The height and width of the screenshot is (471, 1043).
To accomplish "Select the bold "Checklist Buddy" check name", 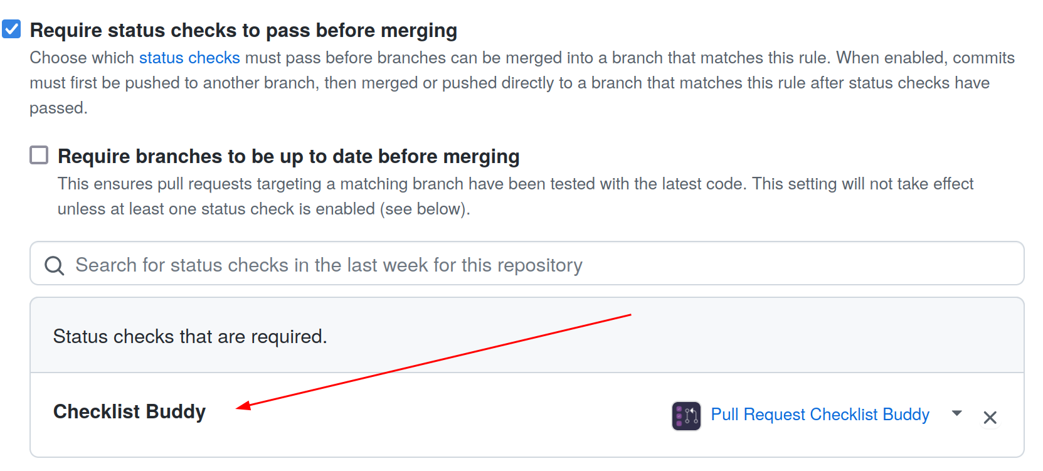I will 129,411.
